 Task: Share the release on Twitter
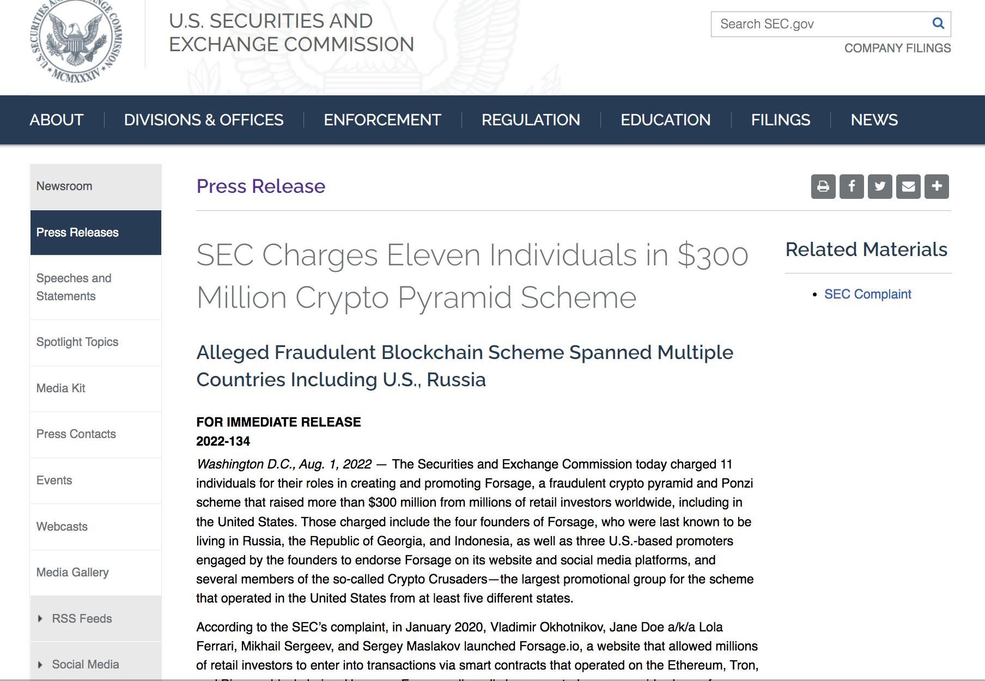[x=880, y=186]
